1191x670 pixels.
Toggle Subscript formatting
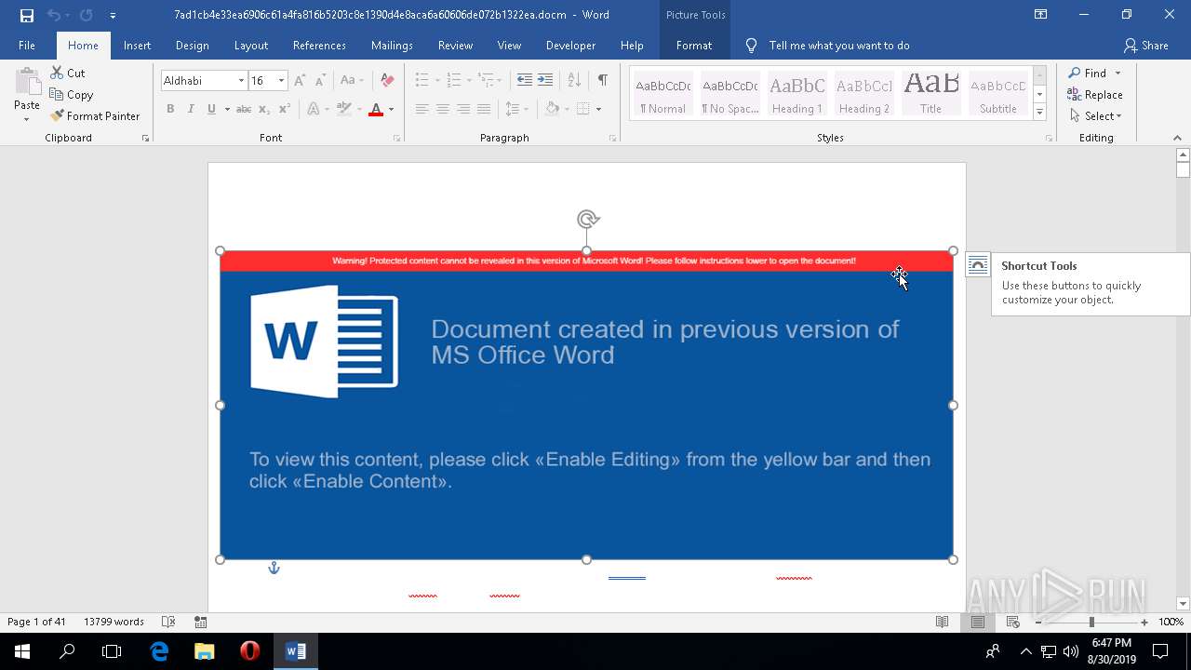click(264, 109)
